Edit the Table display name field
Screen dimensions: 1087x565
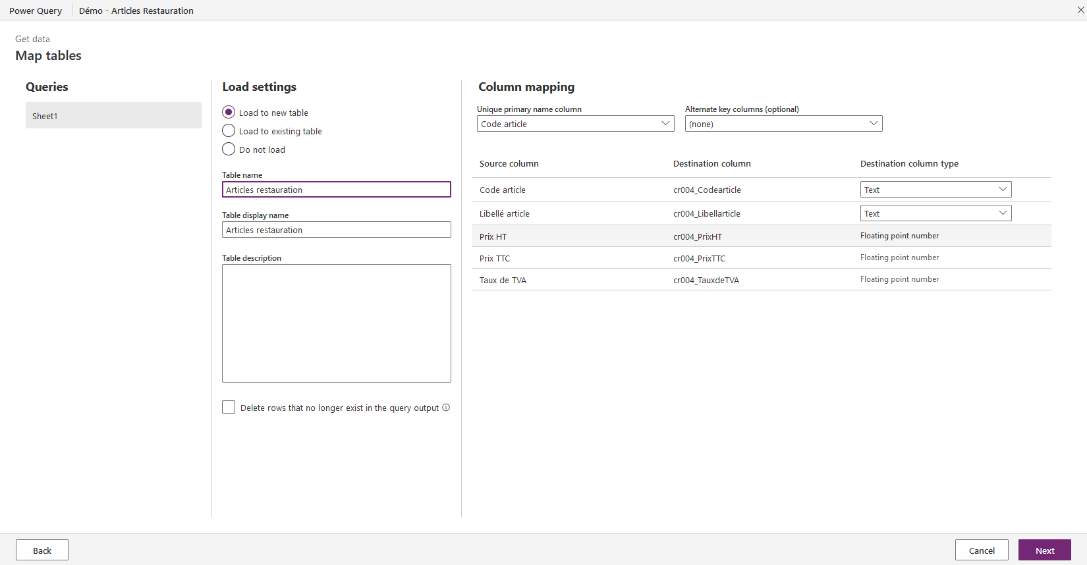tap(337, 230)
